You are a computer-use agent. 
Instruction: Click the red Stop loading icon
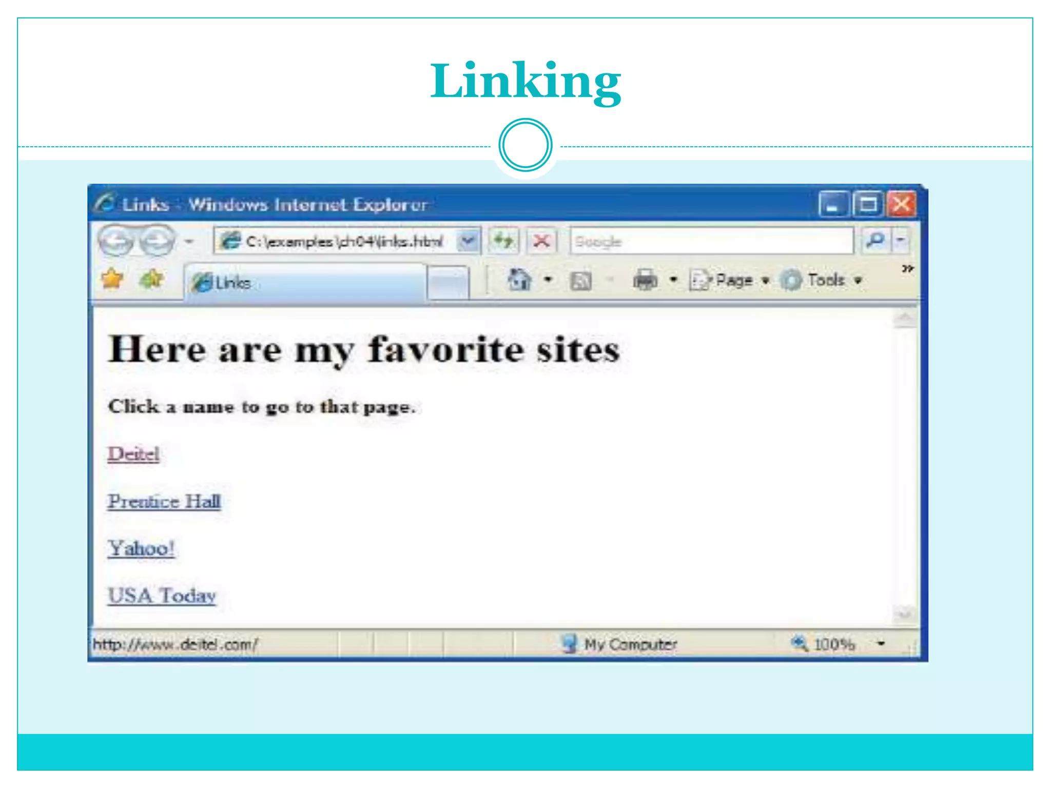541,241
